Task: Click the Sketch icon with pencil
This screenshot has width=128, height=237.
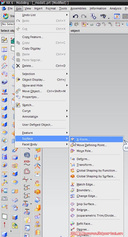Action: point(4,40)
